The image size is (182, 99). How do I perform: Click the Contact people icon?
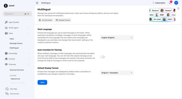[x=6, y=59]
